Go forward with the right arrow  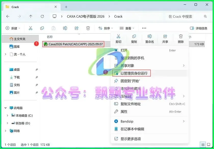[x=19, y=17]
